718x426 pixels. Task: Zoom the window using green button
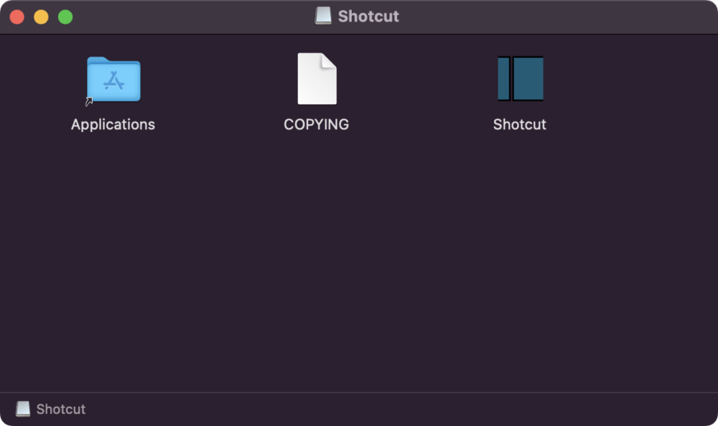[65, 17]
